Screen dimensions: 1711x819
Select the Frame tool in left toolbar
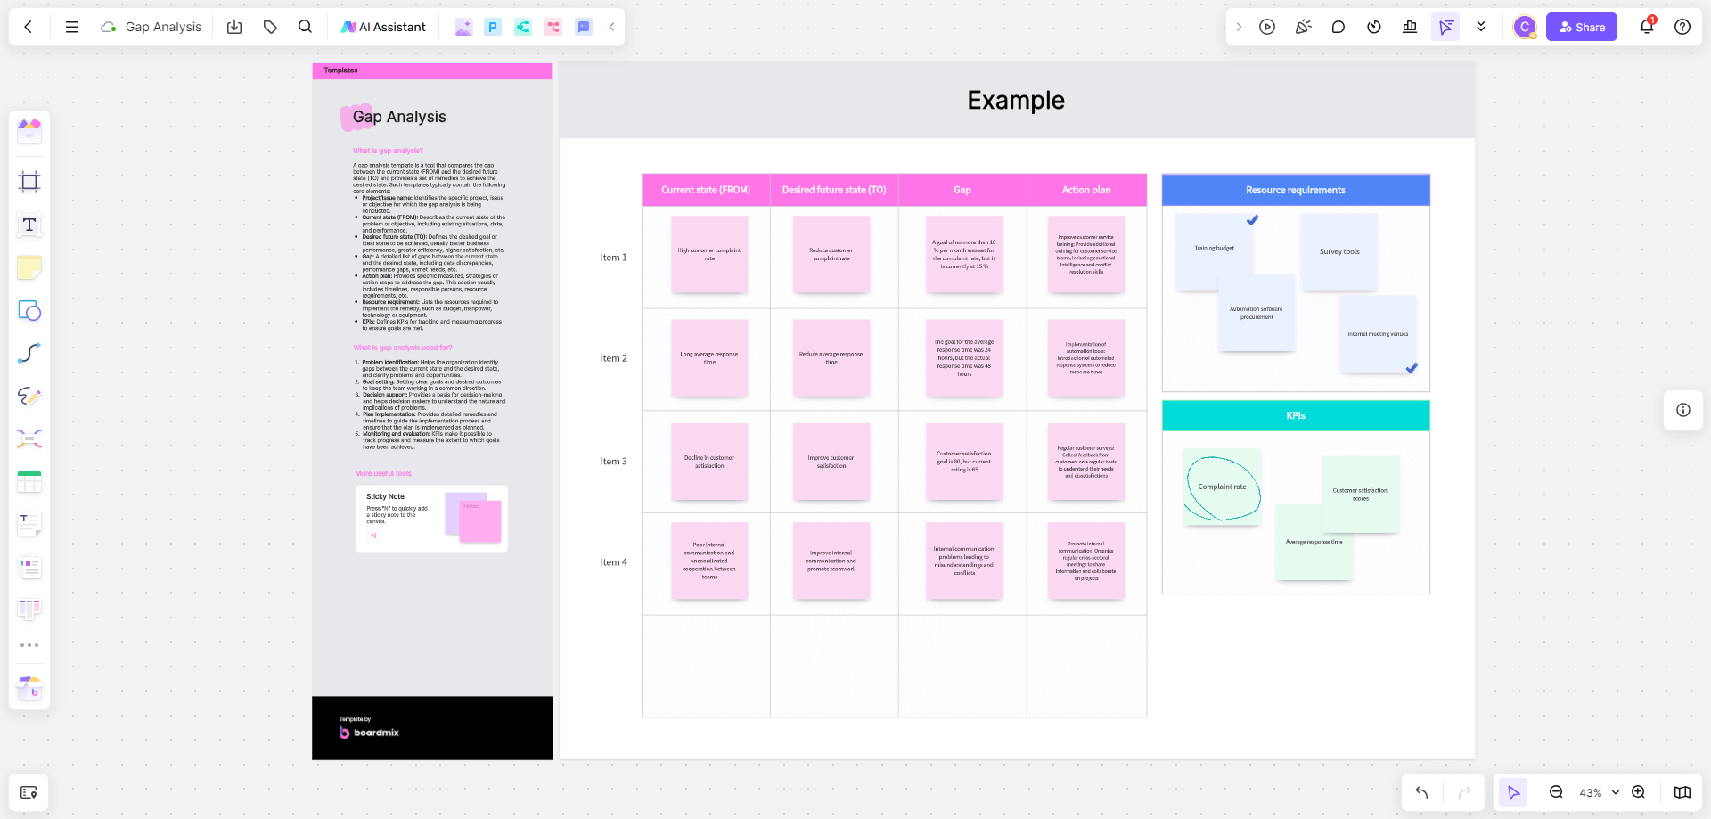coord(29,183)
